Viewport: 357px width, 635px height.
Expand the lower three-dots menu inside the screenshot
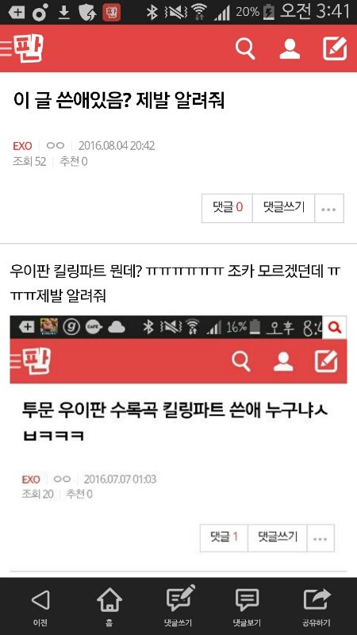click(x=321, y=539)
